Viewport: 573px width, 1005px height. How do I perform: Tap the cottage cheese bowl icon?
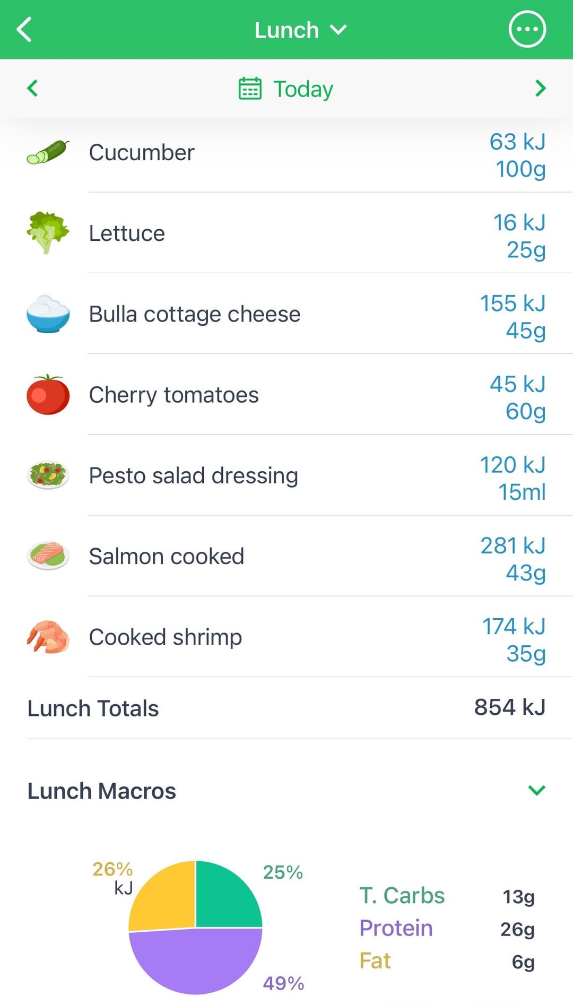click(x=48, y=314)
